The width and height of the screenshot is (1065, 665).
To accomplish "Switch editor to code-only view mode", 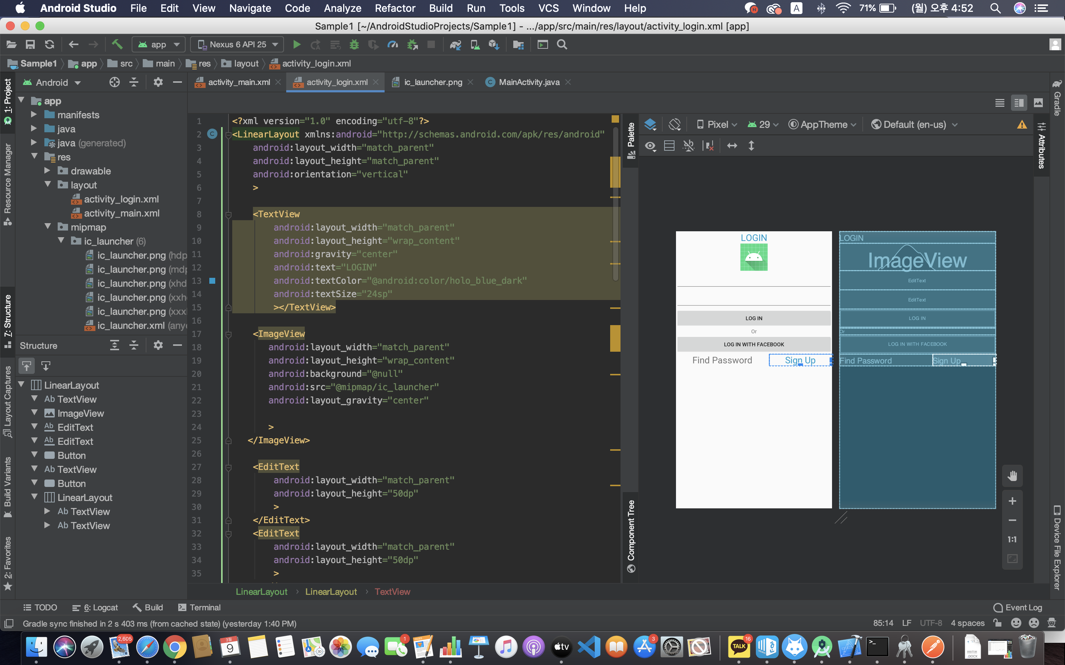I will (1000, 103).
